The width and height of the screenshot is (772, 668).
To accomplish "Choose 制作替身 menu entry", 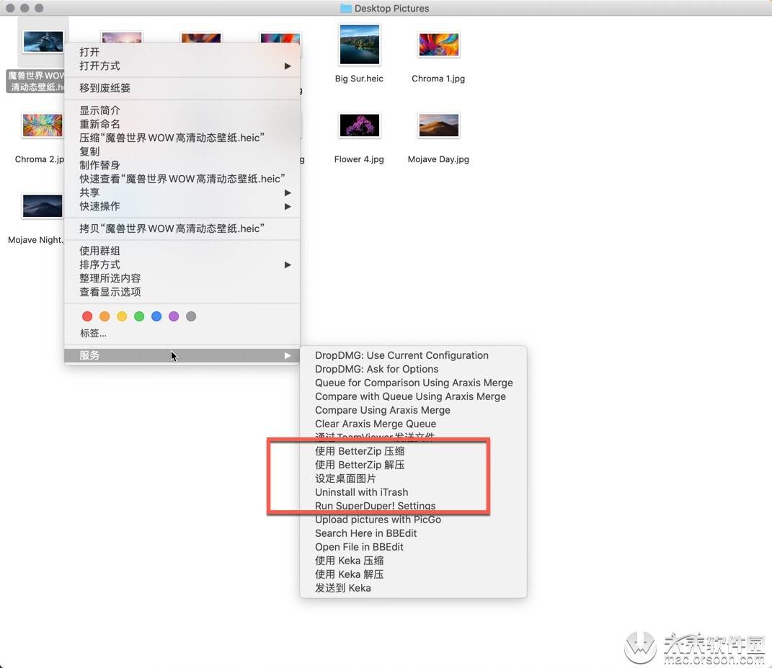I will (182, 165).
